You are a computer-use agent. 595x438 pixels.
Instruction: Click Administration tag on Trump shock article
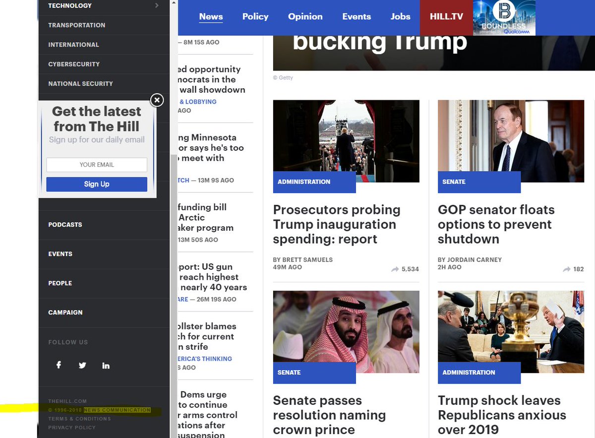tap(479, 373)
